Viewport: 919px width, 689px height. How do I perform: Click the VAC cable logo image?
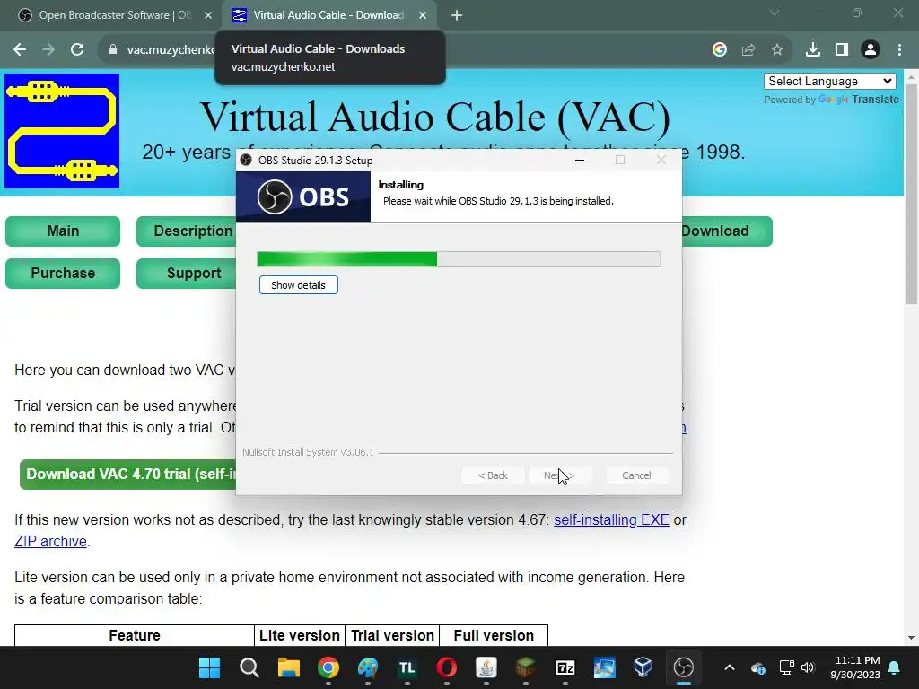click(x=62, y=131)
